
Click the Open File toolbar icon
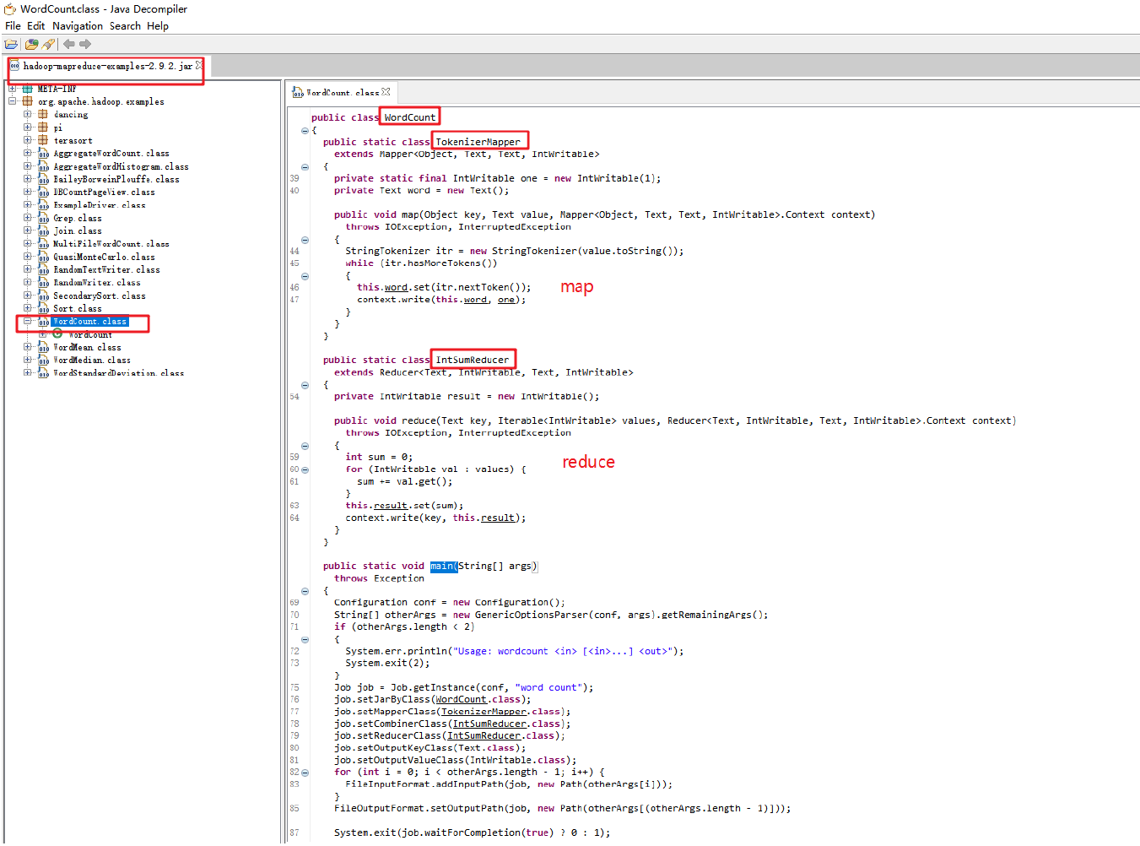[x=11, y=44]
